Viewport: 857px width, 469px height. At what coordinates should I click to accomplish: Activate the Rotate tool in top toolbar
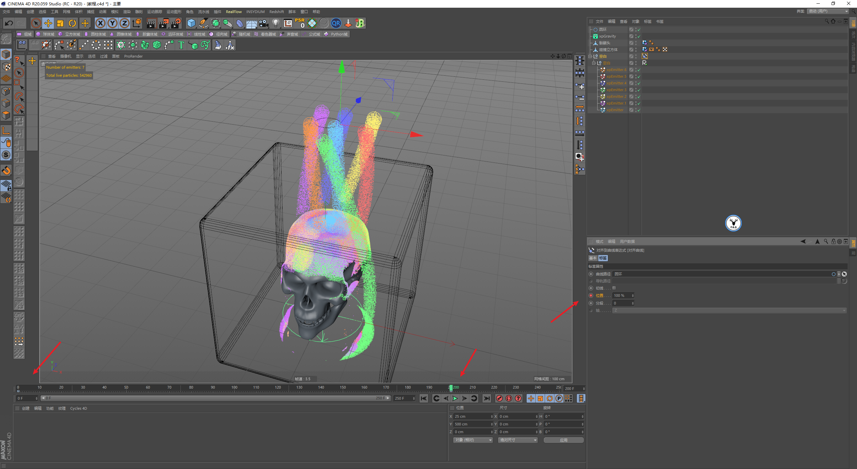pyautogui.click(x=72, y=23)
